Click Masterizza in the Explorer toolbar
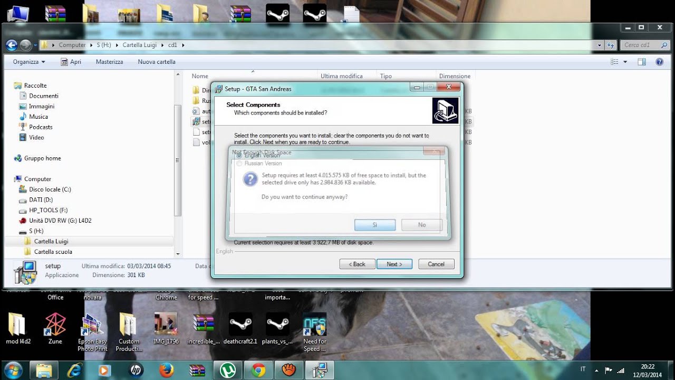Viewport: 675px width, 380px height. click(109, 62)
